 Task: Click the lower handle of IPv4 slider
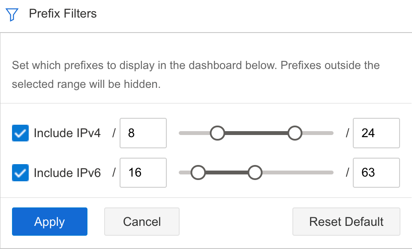tap(217, 133)
